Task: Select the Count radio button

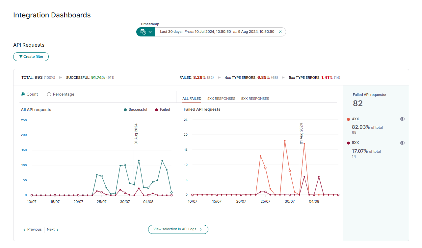Action: [22, 94]
